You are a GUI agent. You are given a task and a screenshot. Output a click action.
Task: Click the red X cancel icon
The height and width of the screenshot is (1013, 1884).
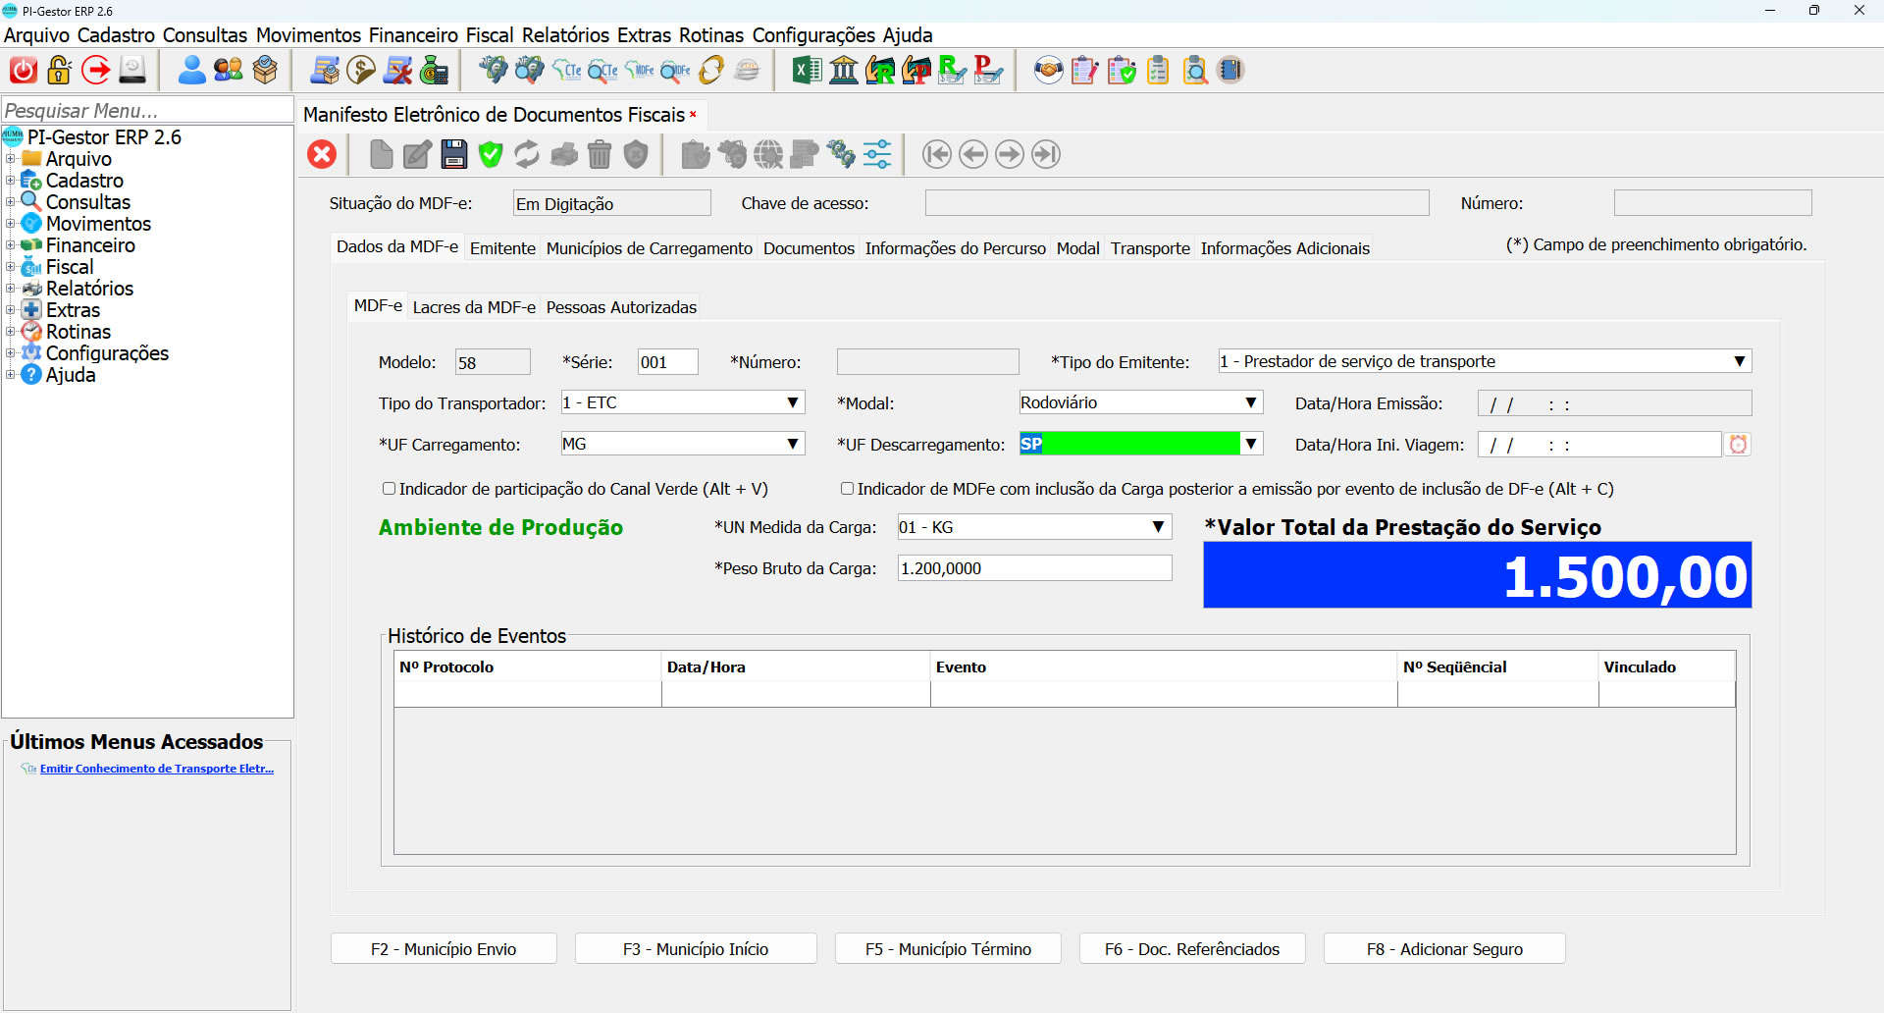click(x=322, y=154)
